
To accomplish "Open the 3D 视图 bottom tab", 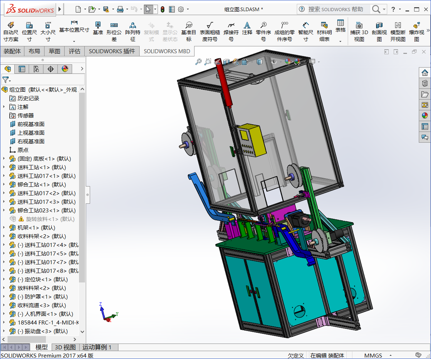I will (x=65, y=347).
